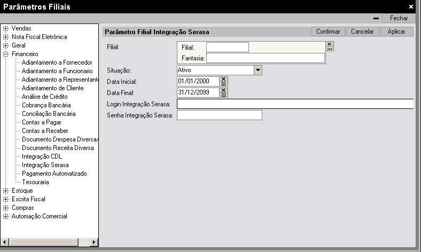Viewport: 421px width, 252px height.
Task: Open calendar picker for Data Final
Action: [223, 95]
